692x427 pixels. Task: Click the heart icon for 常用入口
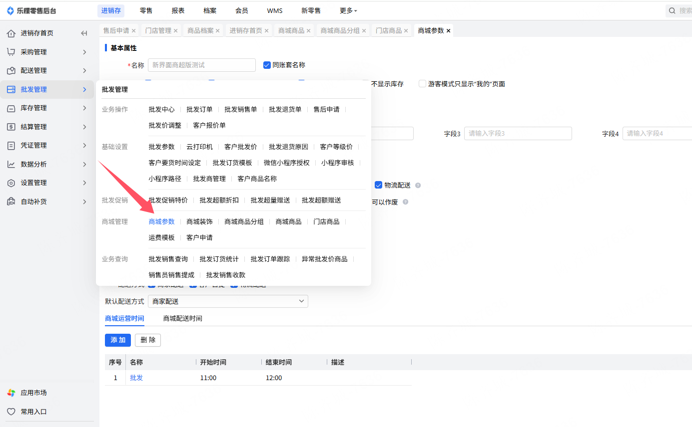(11, 412)
